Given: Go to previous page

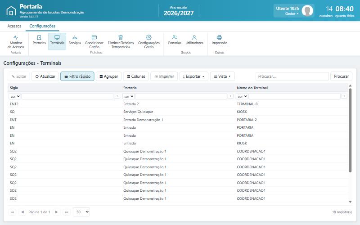Looking at the screenshot, I should point(22,212).
